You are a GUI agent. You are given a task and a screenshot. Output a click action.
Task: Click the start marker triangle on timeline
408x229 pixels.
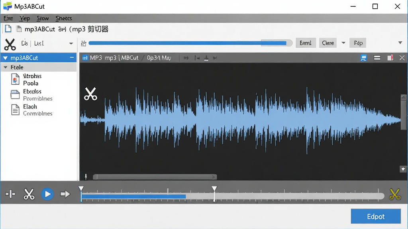[x=81, y=189]
